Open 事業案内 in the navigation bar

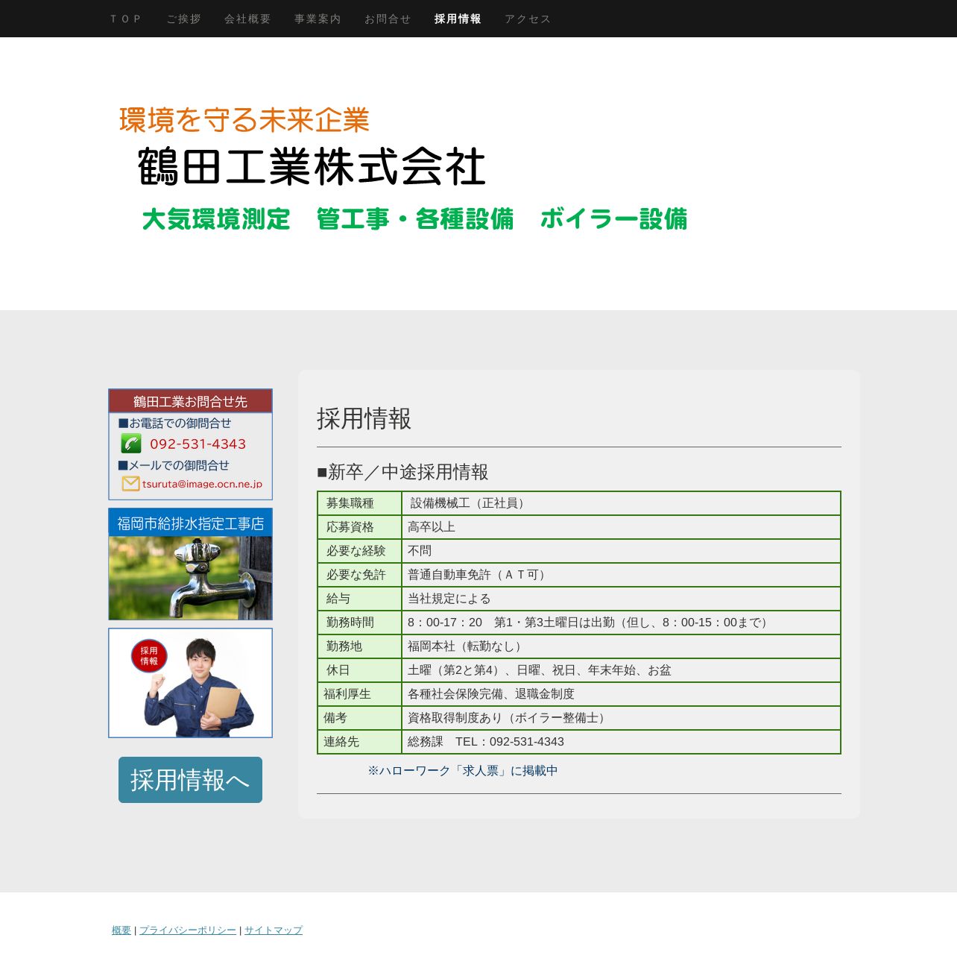[318, 19]
